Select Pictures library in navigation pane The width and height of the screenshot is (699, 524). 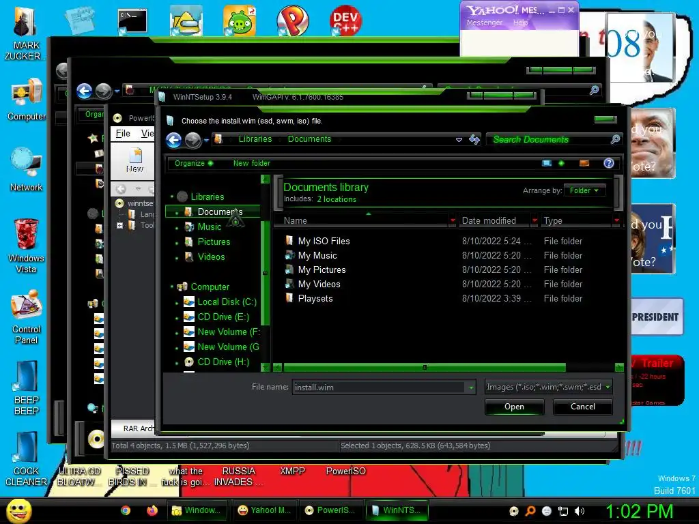214,242
